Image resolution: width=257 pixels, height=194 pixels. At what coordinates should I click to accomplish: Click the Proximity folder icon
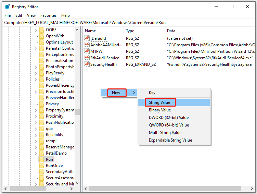pos(41,116)
